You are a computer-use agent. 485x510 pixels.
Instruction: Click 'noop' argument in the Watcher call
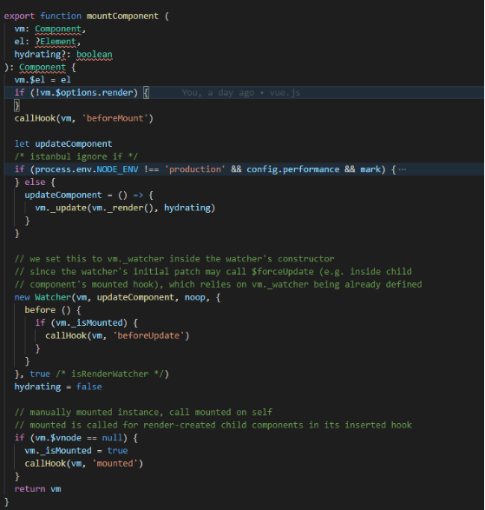pyautogui.click(x=195, y=297)
